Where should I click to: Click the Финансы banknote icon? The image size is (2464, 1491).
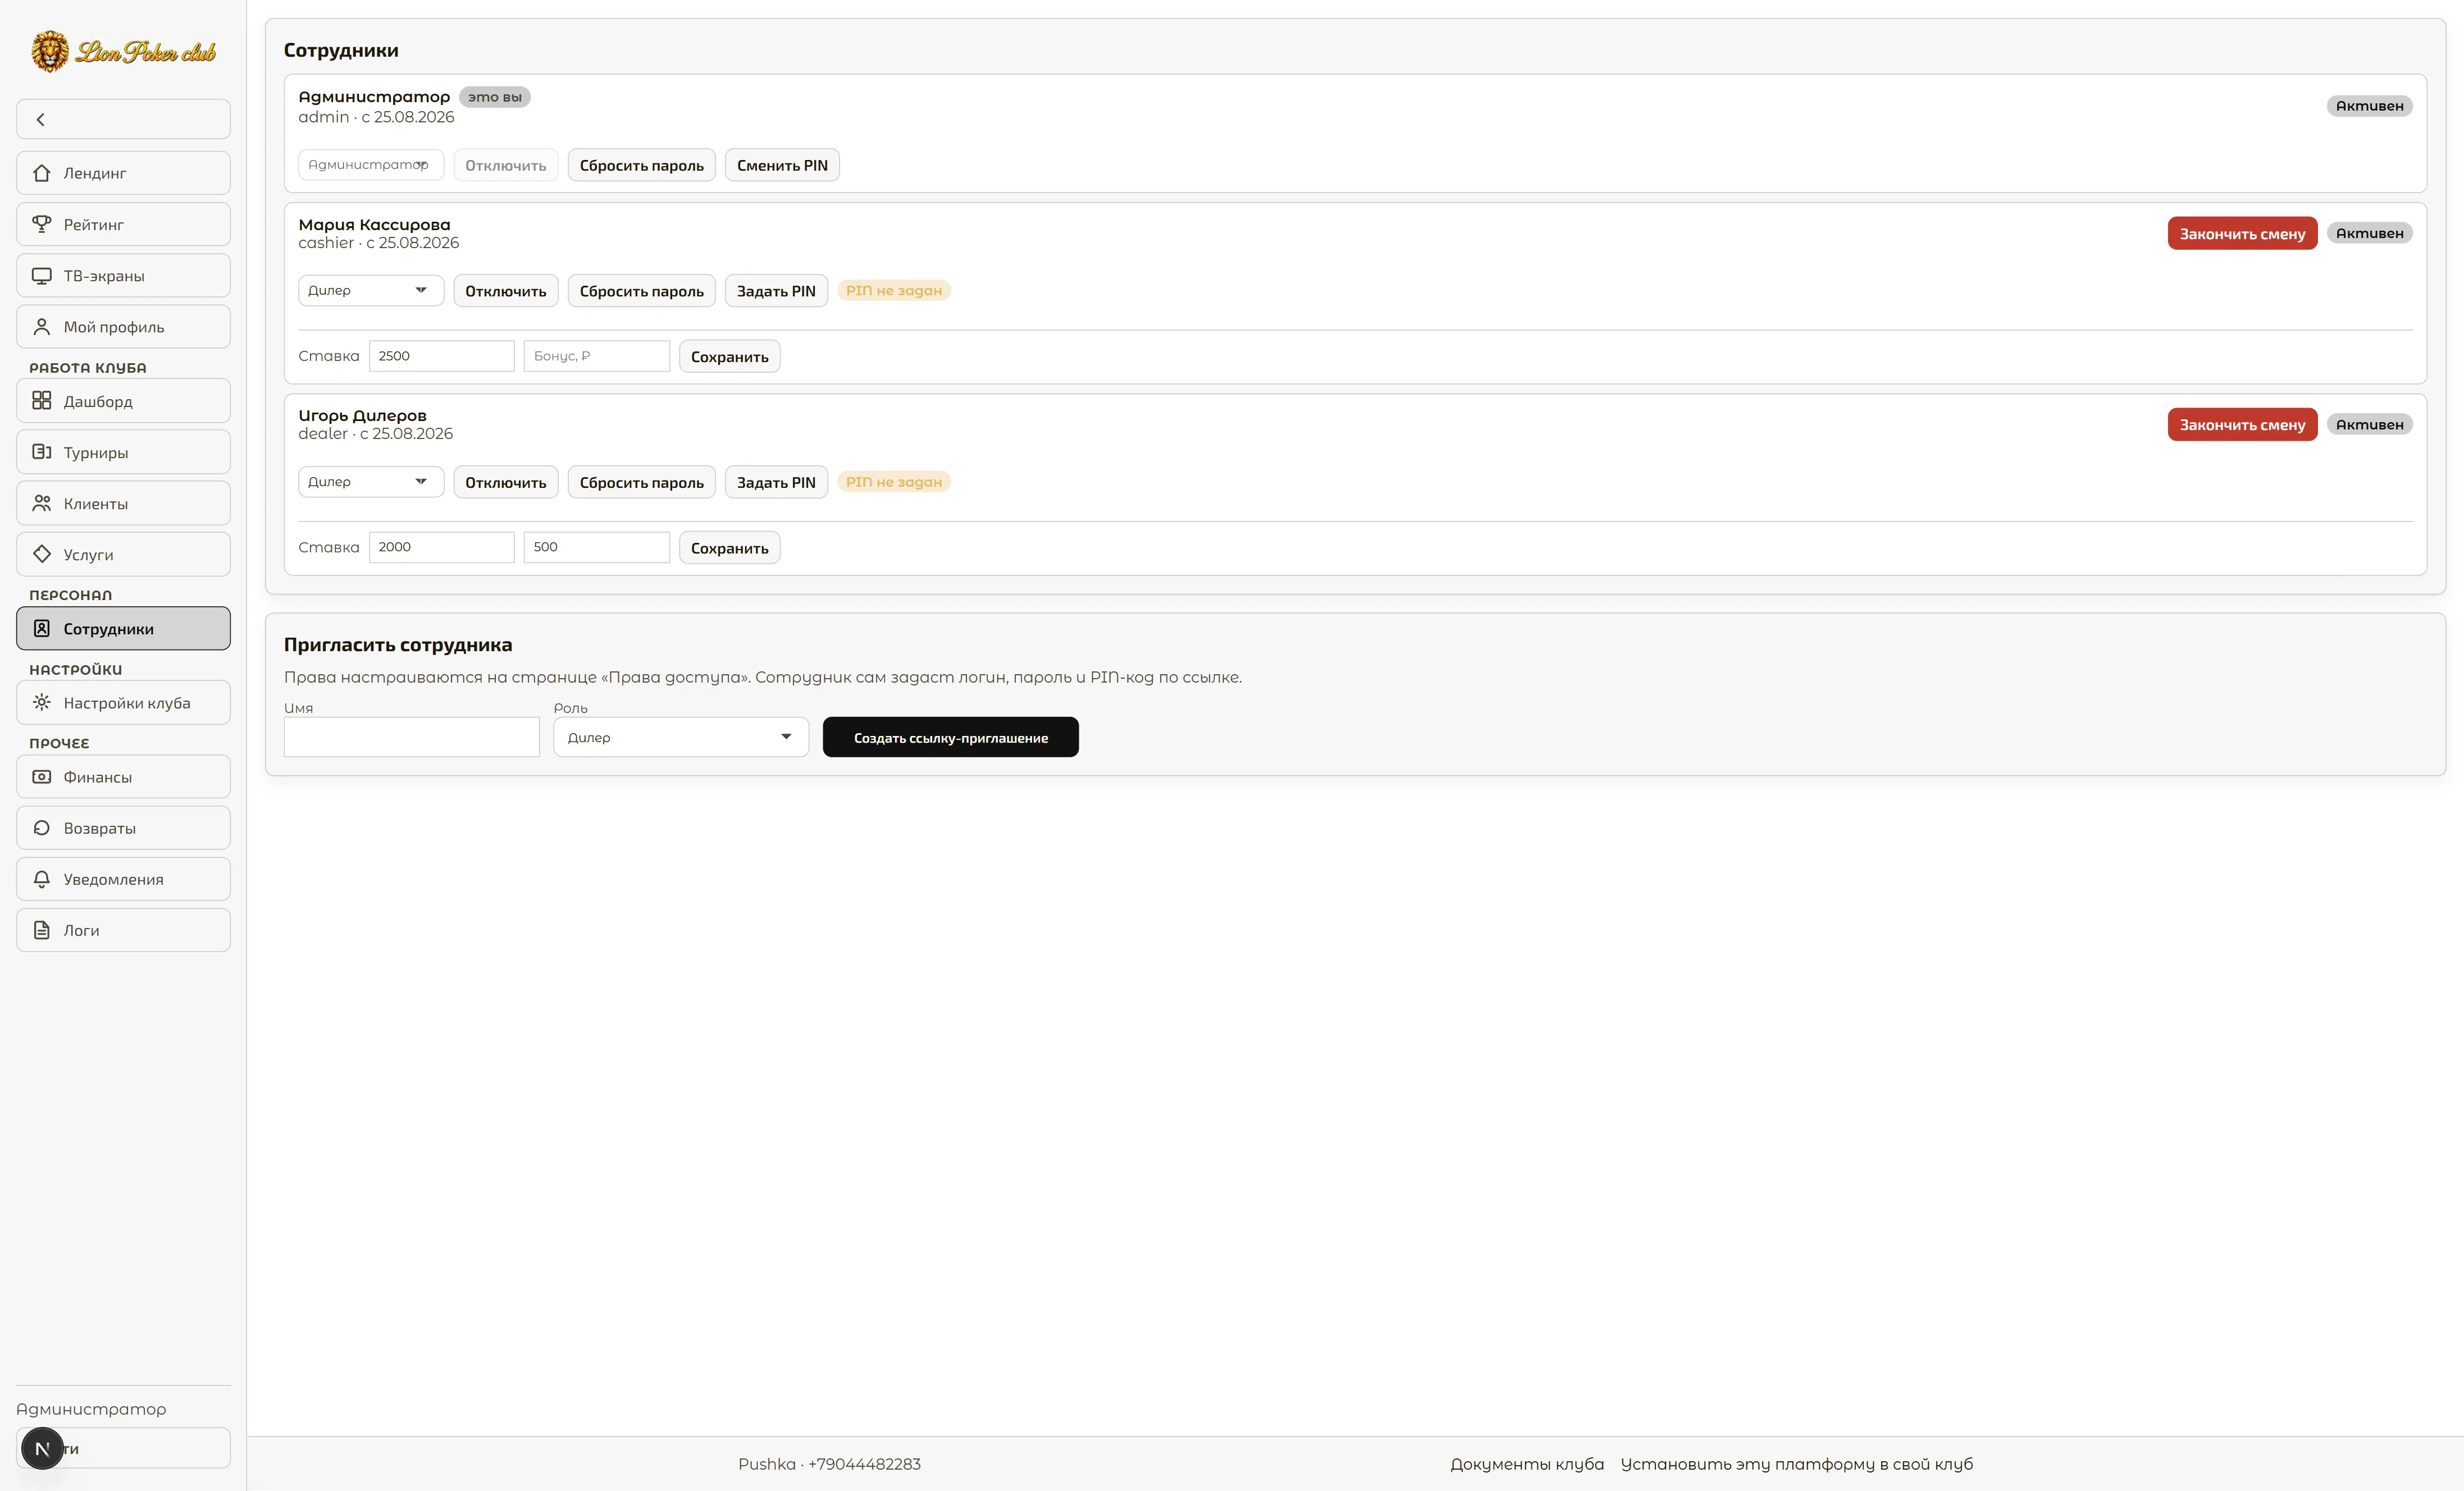(x=42, y=776)
